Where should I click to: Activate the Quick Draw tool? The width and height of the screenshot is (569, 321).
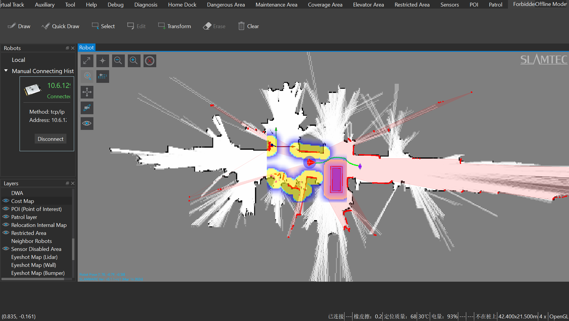(x=60, y=26)
